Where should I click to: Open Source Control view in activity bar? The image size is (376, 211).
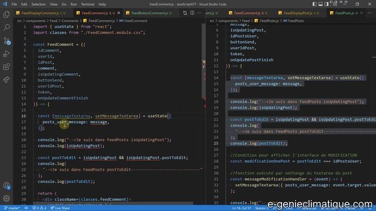point(6,41)
